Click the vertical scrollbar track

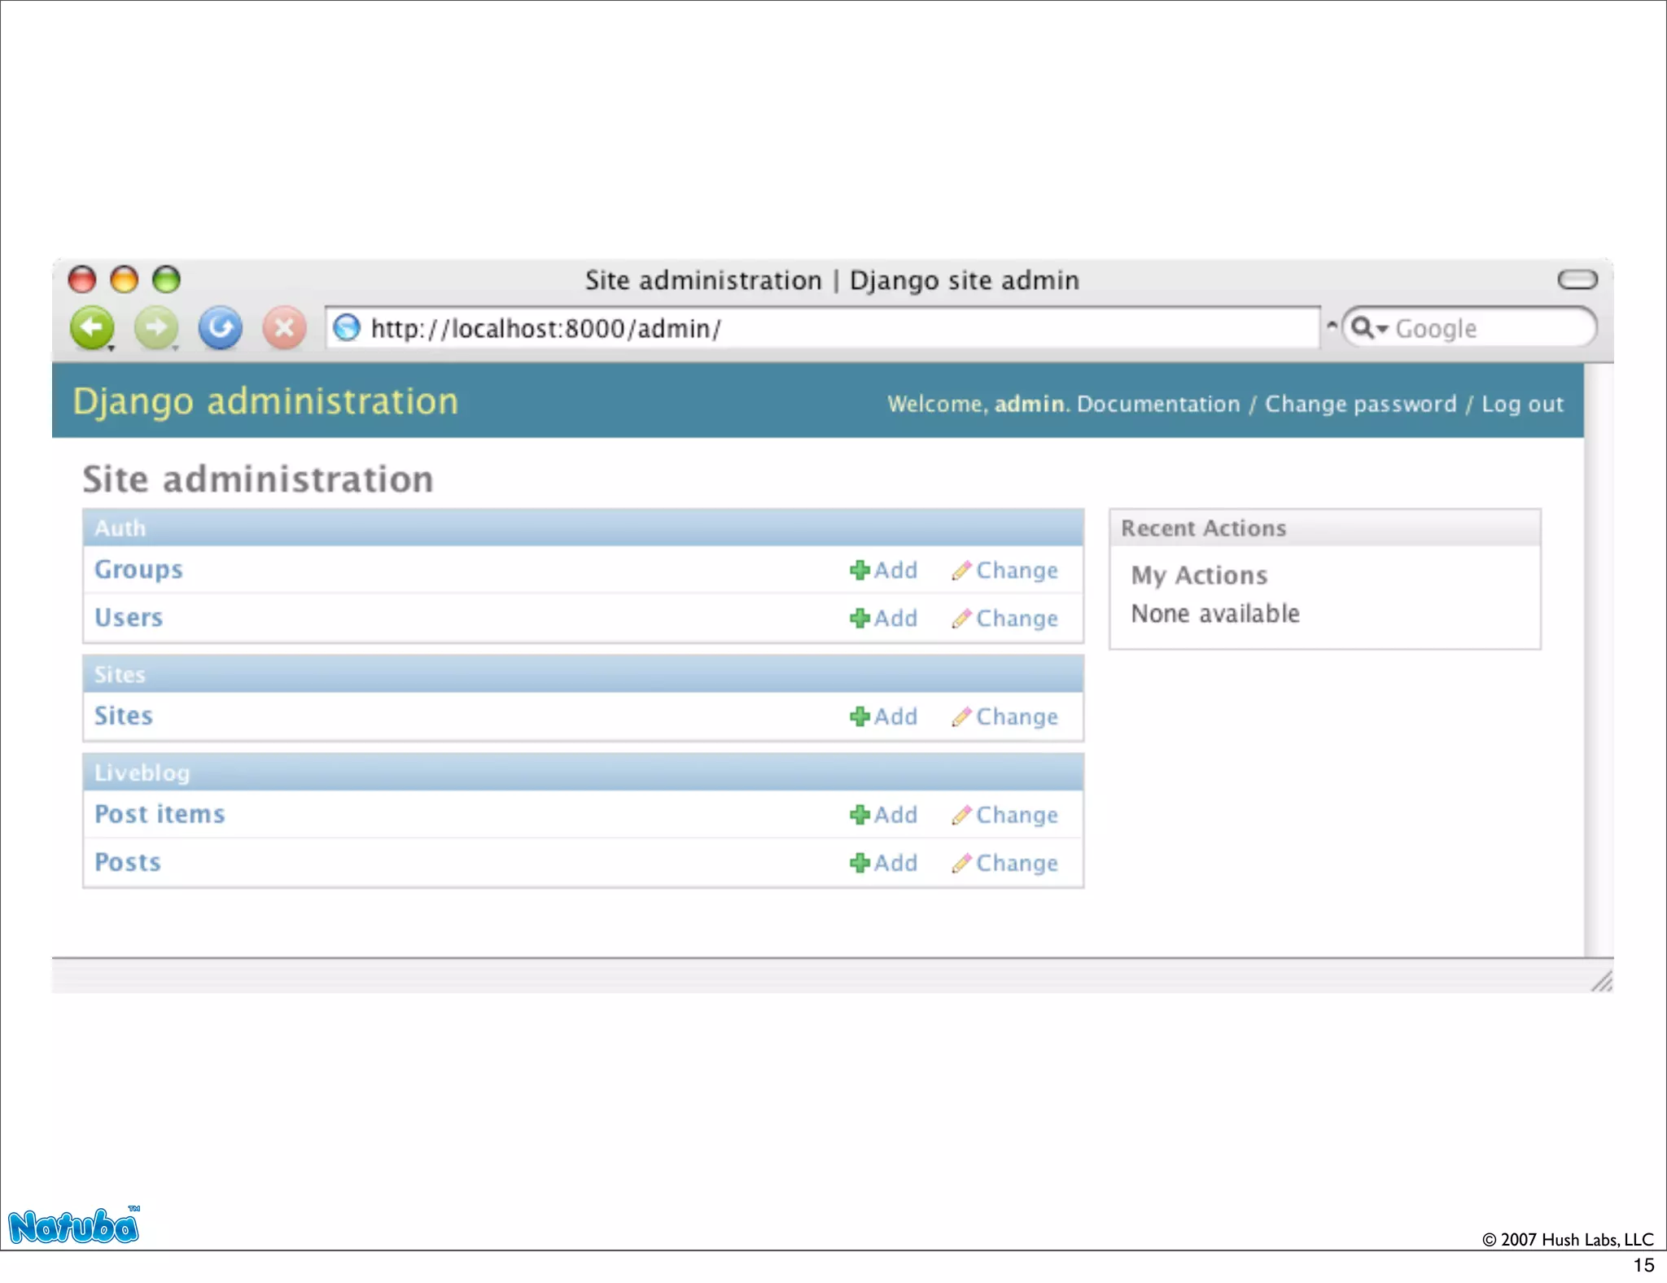tap(1599, 659)
